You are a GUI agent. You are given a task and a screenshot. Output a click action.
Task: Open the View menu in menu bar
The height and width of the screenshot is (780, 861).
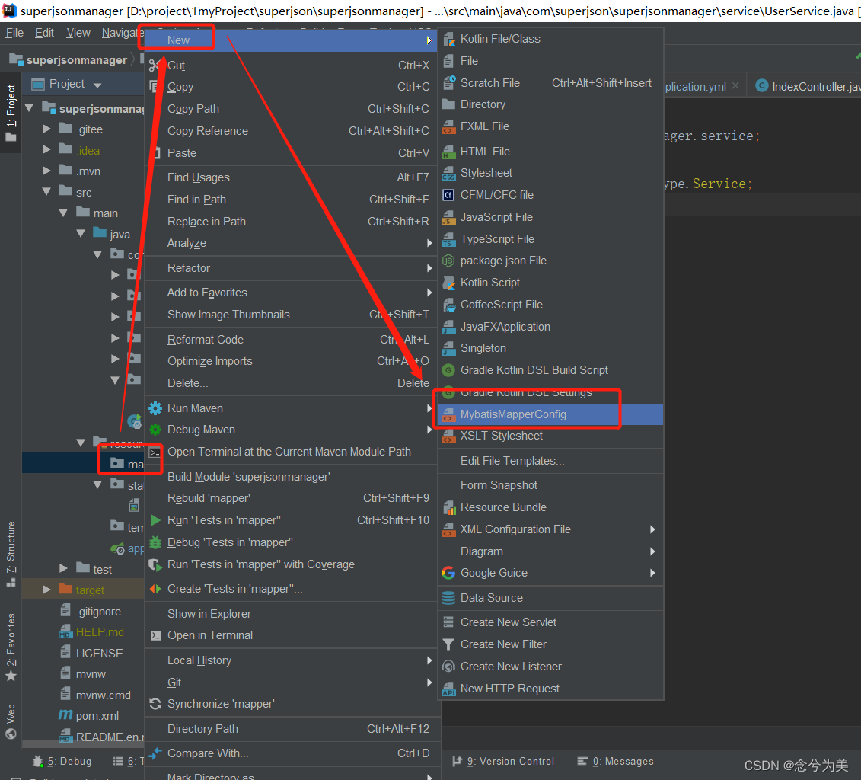pos(78,33)
